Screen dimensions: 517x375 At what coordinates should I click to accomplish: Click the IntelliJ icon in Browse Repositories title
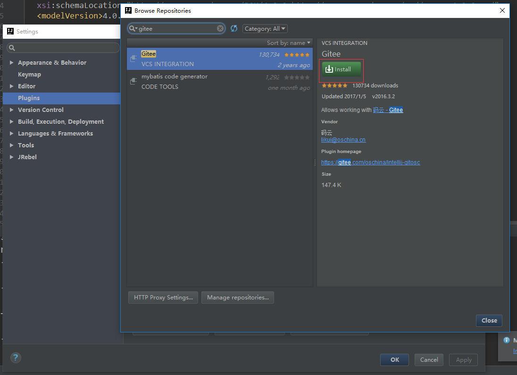(x=128, y=10)
